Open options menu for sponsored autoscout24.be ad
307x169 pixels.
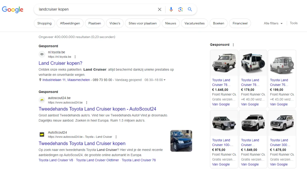click(x=86, y=103)
